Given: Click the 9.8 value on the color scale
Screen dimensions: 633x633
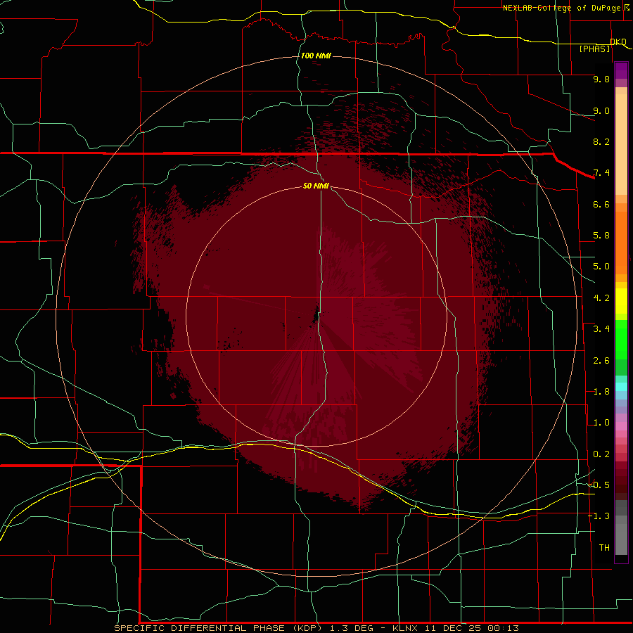Looking at the screenshot, I should pos(601,79).
